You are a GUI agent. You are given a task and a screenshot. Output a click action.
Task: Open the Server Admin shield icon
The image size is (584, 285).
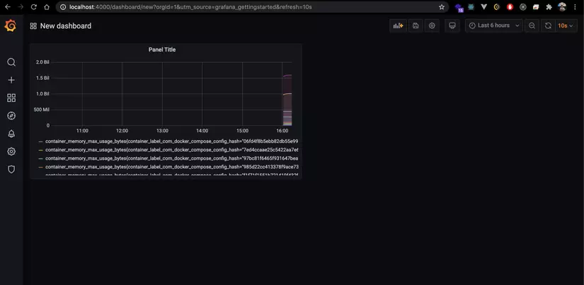(11, 169)
